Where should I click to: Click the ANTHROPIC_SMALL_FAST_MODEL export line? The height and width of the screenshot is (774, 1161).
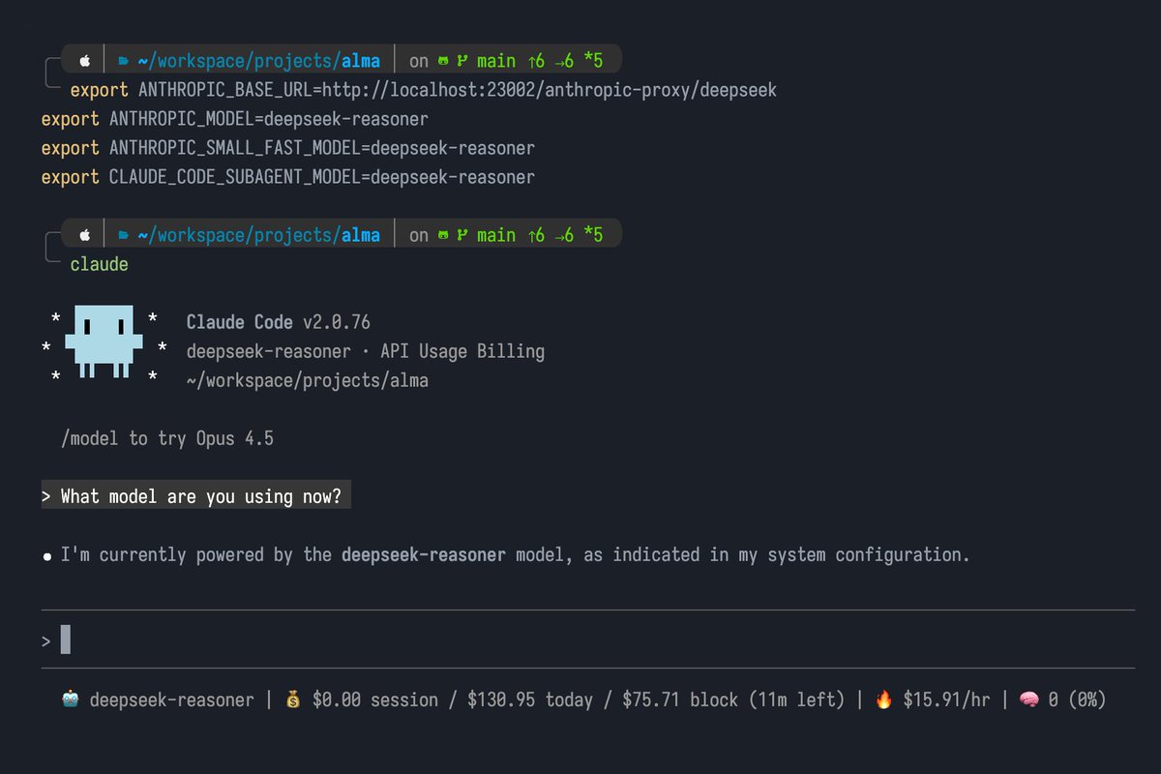click(x=287, y=148)
